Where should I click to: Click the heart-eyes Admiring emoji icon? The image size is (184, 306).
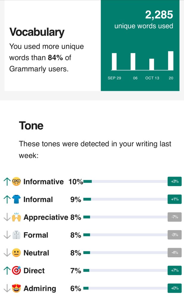pos(16,288)
